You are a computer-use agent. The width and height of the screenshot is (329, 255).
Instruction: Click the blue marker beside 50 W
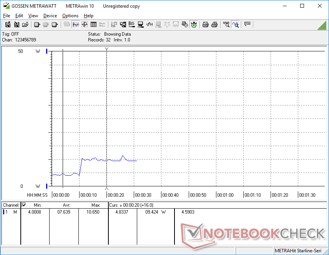pyautogui.click(x=47, y=51)
